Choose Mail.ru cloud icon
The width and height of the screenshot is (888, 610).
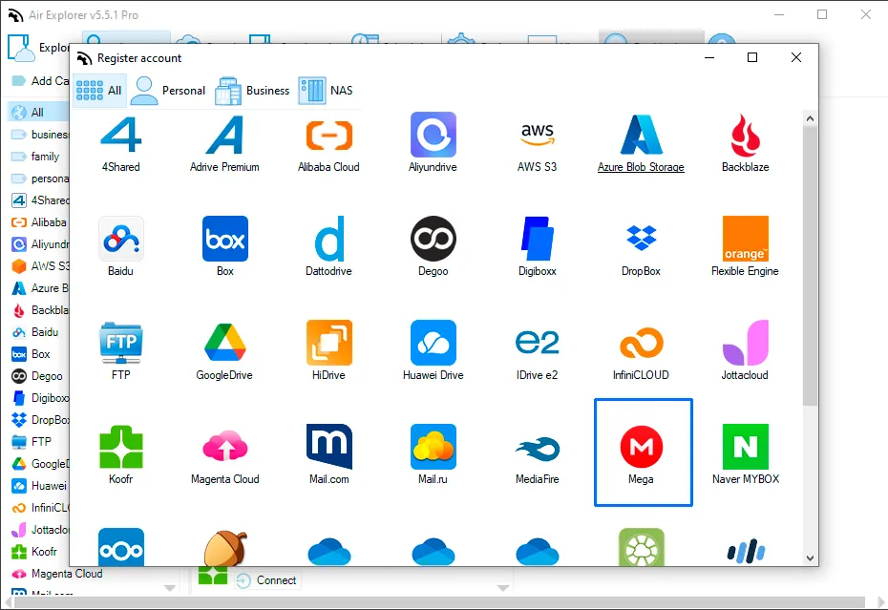click(433, 447)
